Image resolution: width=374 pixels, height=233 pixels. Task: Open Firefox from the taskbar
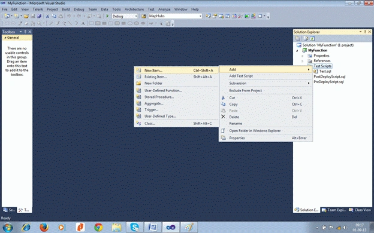click(x=44, y=227)
